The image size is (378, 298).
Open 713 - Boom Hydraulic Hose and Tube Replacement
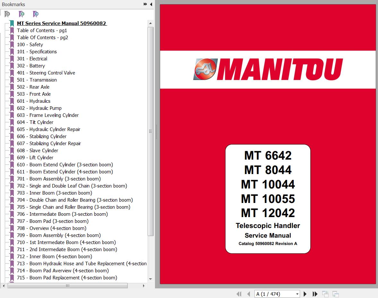tap(82, 264)
